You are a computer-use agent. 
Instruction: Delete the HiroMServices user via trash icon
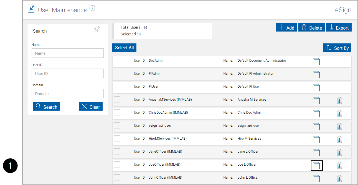click(339, 140)
